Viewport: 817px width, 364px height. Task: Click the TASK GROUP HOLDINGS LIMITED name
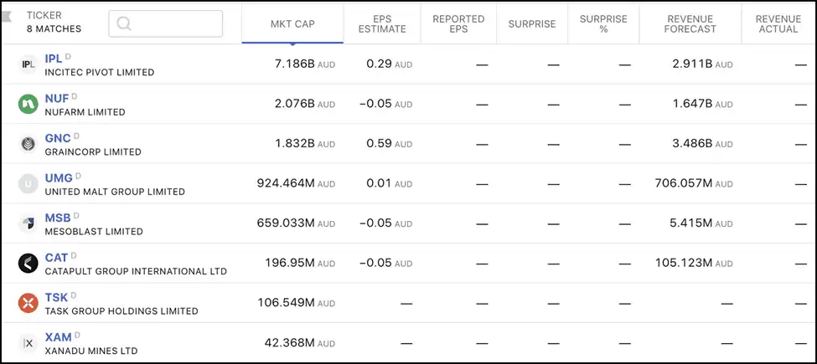pyautogui.click(x=122, y=311)
